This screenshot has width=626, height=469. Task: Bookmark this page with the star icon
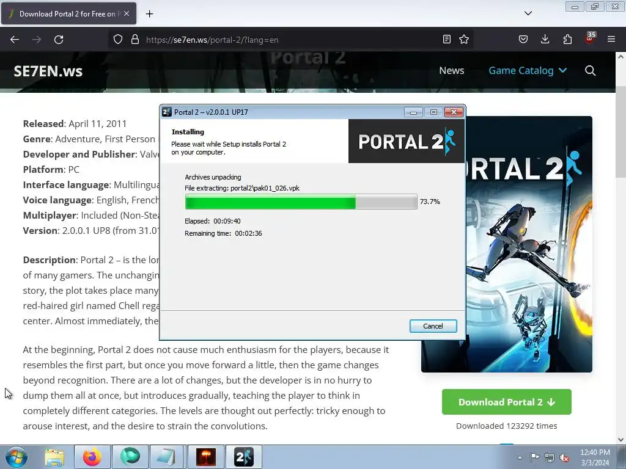(x=464, y=39)
